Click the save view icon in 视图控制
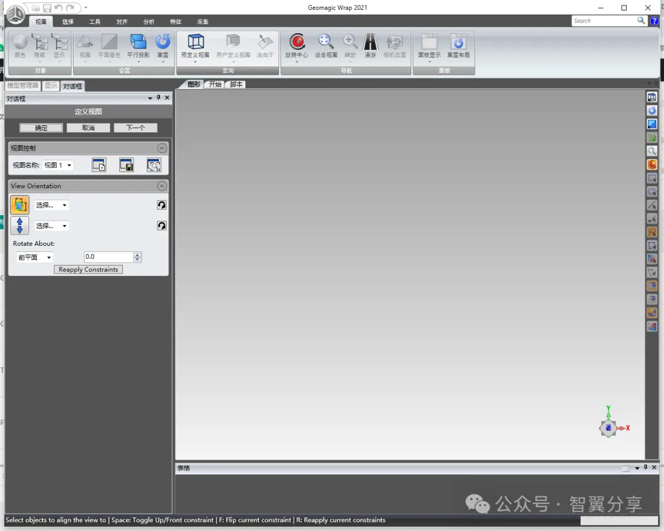Screen dimensions: 664x531 (127, 165)
